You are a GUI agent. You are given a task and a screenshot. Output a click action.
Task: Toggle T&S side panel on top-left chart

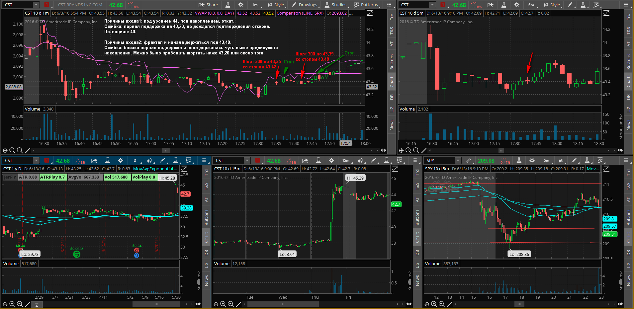coord(392,31)
